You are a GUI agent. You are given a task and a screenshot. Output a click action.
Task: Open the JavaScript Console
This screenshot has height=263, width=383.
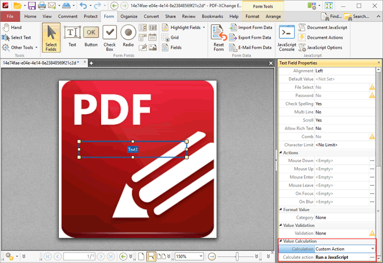(x=287, y=38)
